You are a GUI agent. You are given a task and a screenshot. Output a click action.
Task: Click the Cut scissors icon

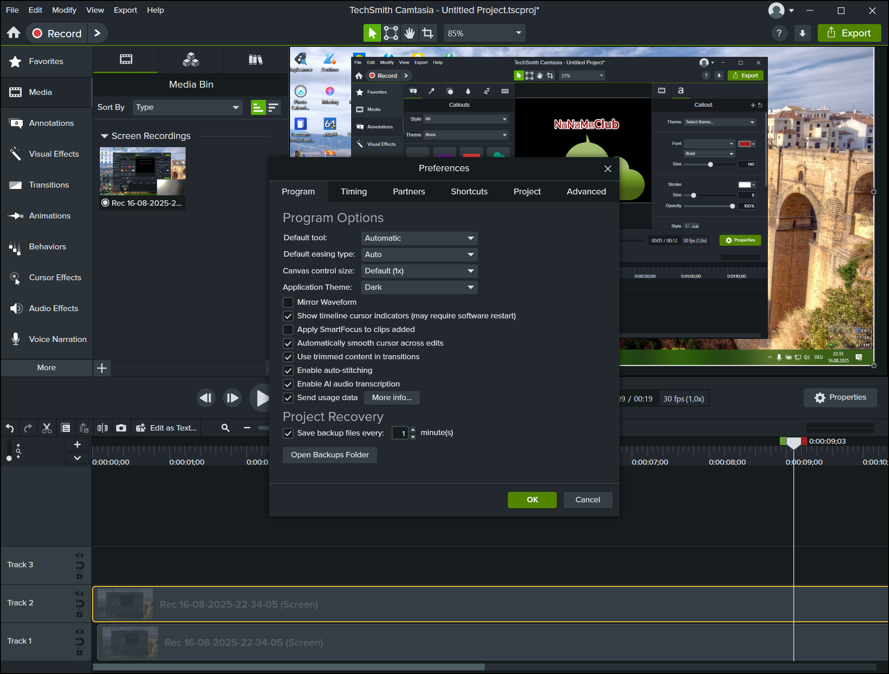pyautogui.click(x=47, y=428)
